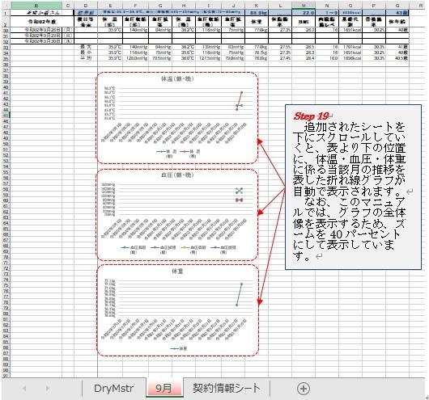This screenshot has height=400, width=429.
Task: Click the 令和02年度 header cell
Action: coord(42,22)
